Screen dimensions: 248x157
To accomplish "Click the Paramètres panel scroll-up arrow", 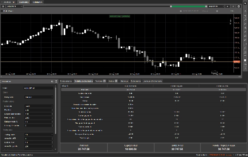I will coord(55,86).
